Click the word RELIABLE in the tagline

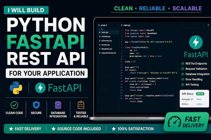click(152, 8)
